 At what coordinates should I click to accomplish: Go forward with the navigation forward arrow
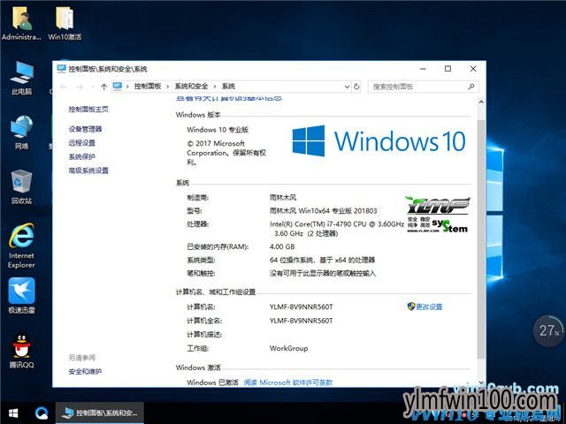click(x=80, y=87)
